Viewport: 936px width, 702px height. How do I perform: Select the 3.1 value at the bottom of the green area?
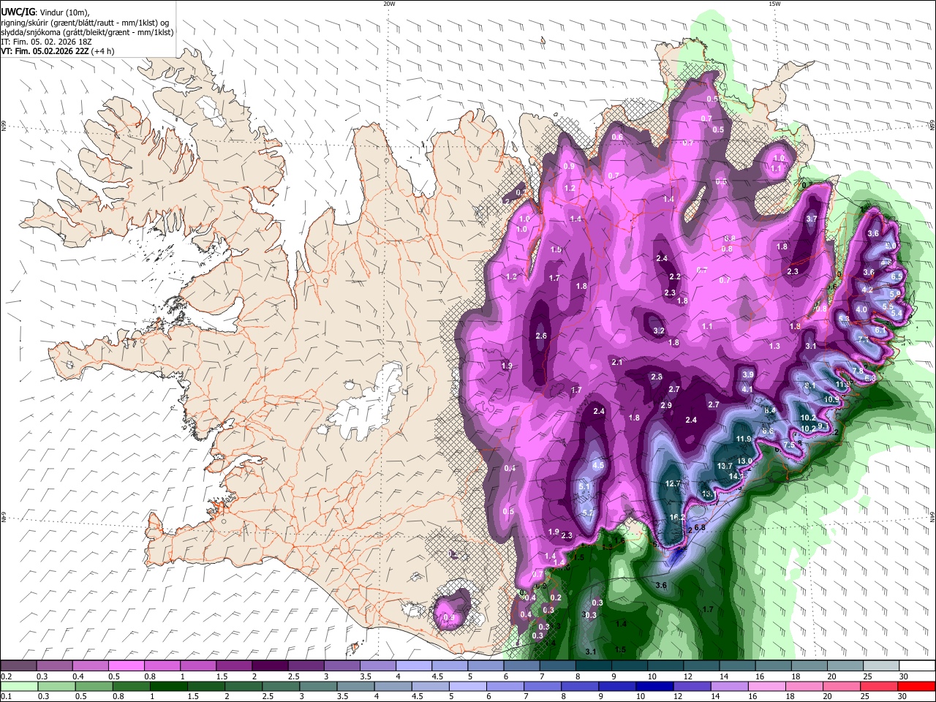click(x=591, y=651)
